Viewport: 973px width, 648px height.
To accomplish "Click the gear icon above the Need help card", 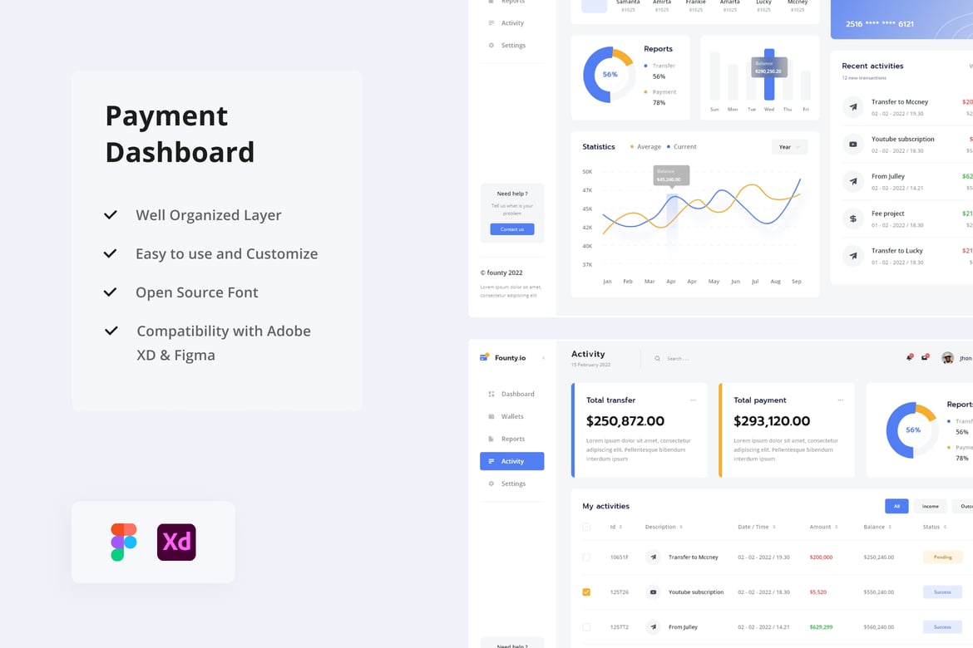I will (x=491, y=45).
